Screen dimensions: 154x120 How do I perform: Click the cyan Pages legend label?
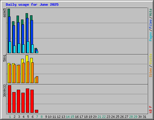(x=151, y=37)
